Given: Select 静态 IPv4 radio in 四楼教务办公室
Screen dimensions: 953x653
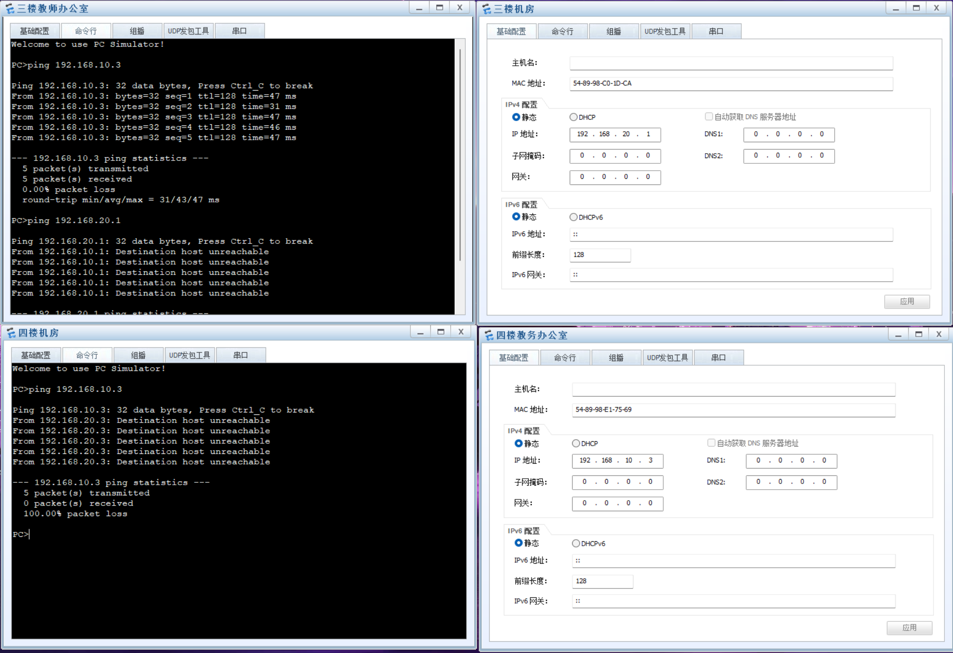Looking at the screenshot, I should click(519, 444).
